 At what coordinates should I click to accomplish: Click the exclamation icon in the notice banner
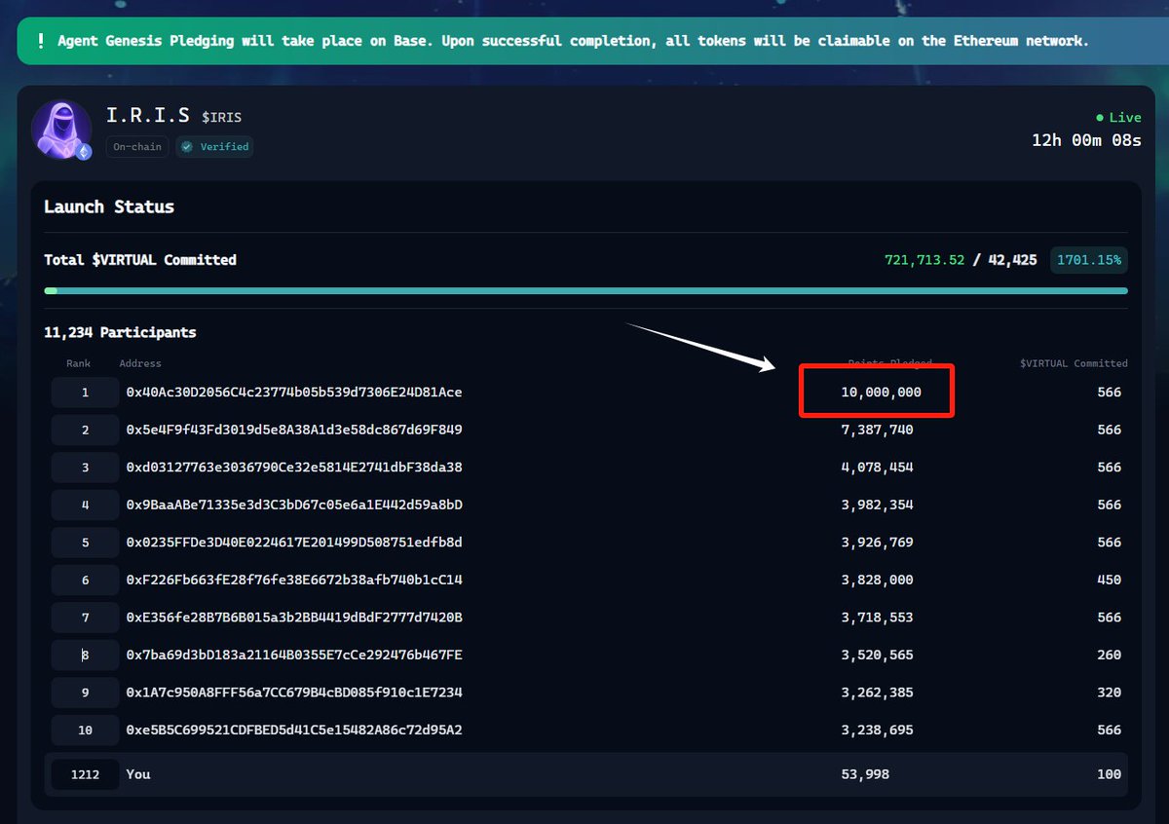click(41, 41)
